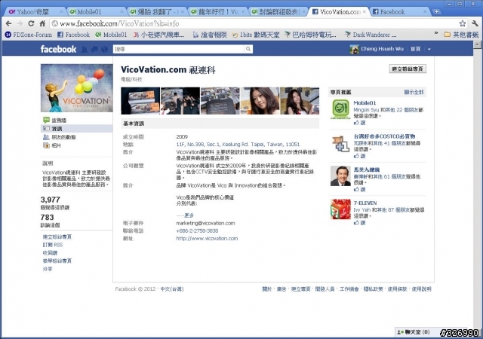Open the Chrome wrench menu
The height and width of the screenshot is (339, 483).
[475, 23]
